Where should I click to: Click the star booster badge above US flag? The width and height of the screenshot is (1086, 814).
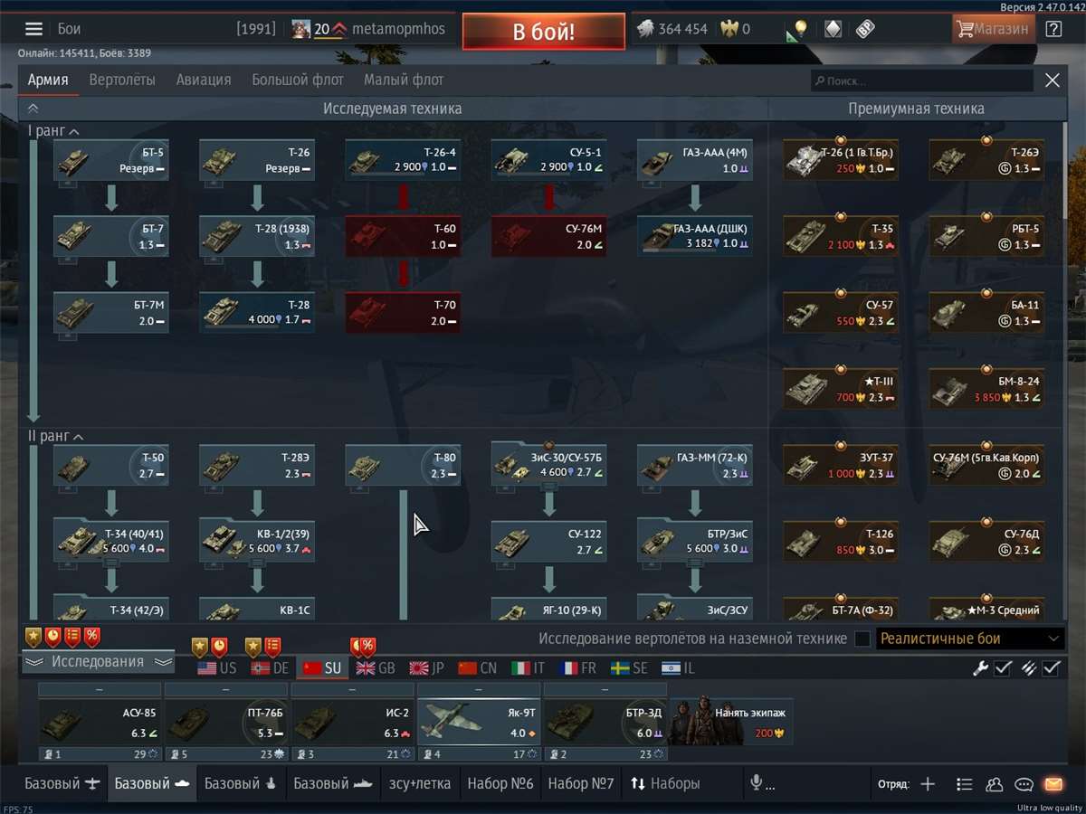[200, 647]
